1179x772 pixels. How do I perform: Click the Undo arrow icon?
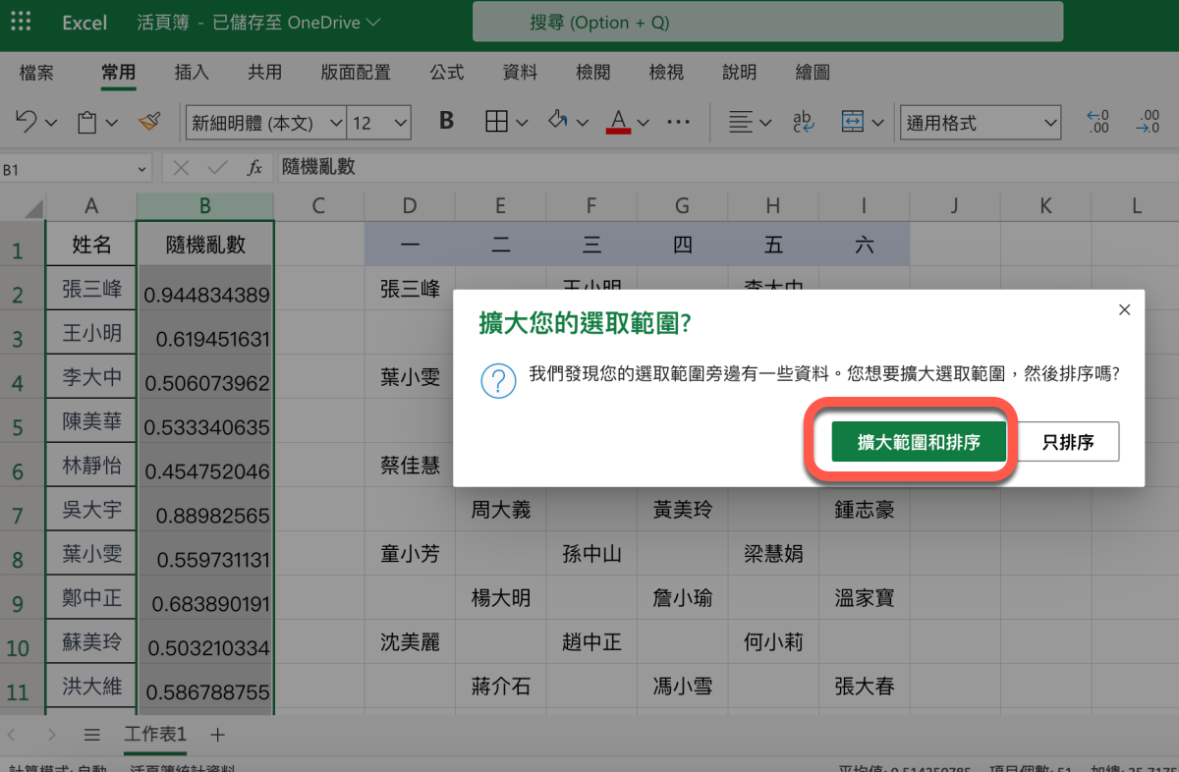(27, 122)
